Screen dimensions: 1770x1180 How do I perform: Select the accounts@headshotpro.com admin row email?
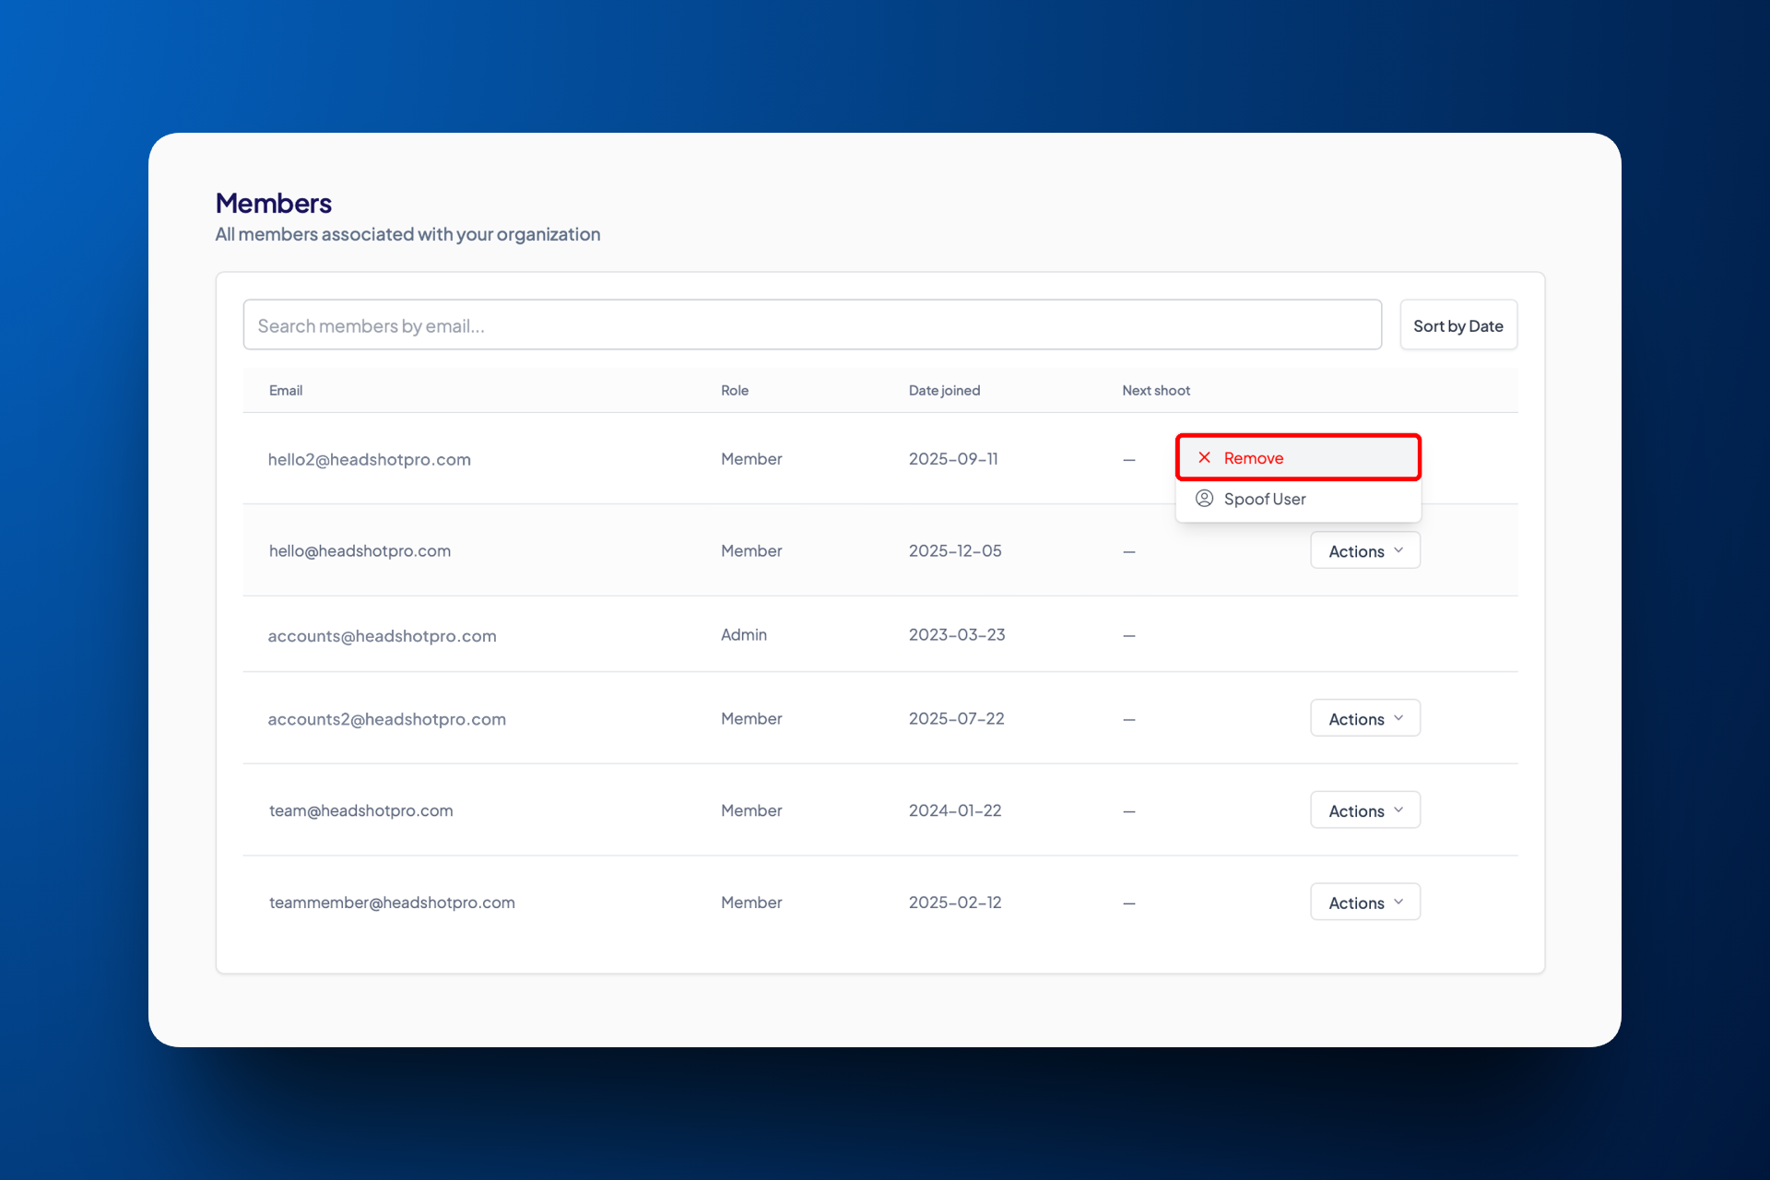point(382,636)
